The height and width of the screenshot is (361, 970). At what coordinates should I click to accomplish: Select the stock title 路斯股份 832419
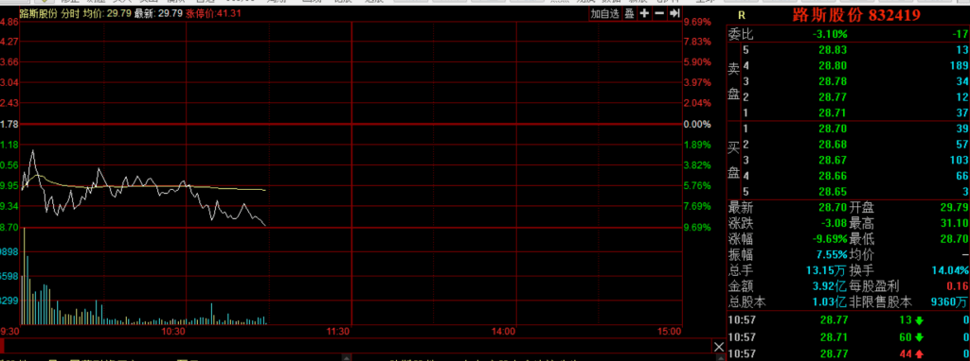856,15
